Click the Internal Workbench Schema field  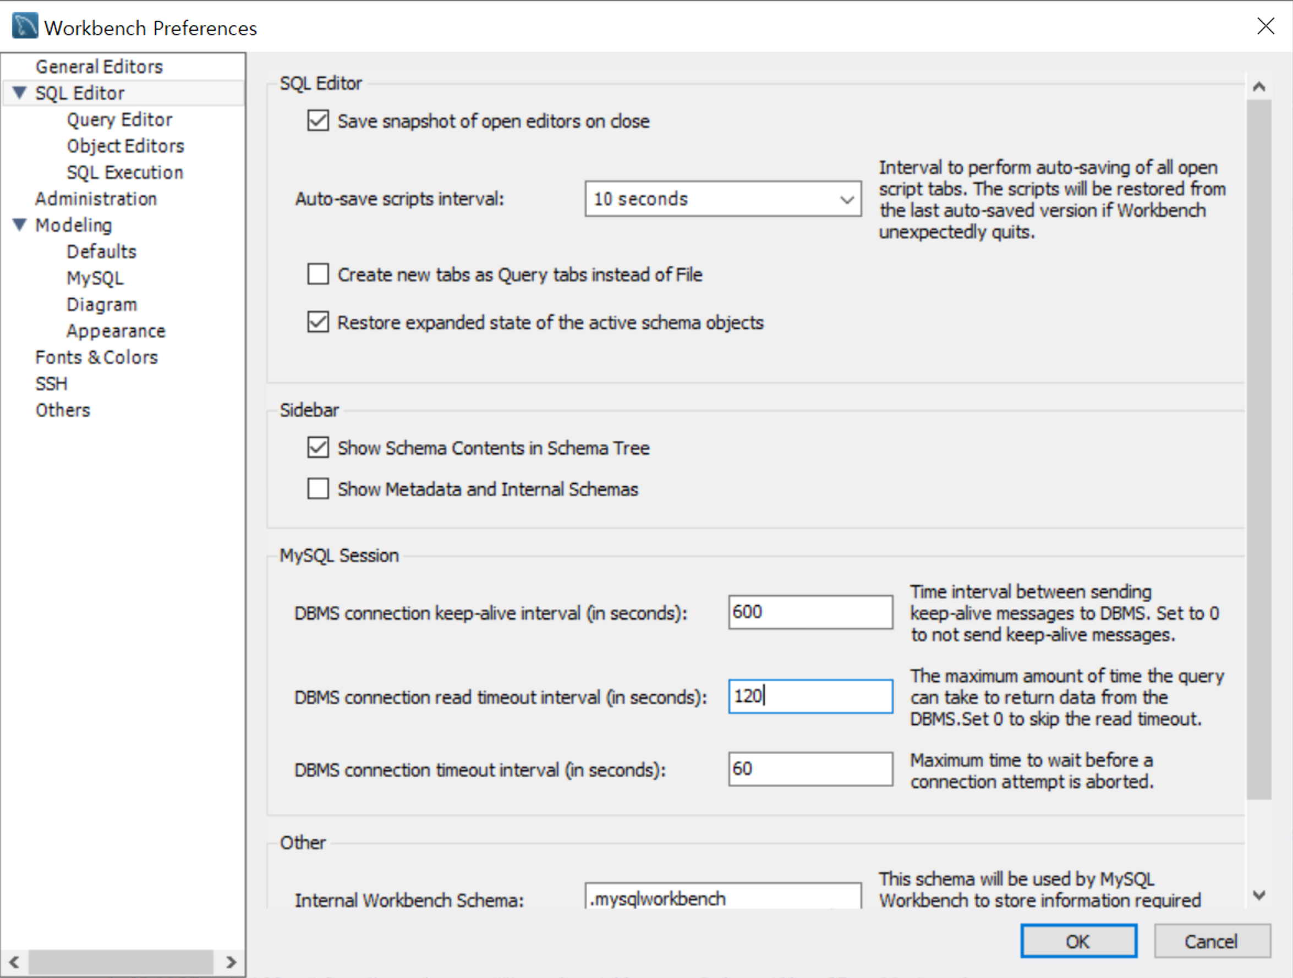(x=723, y=896)
